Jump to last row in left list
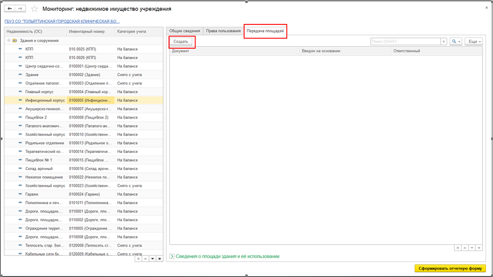Image resolution: width=493 pixels, height=277 pixels. pos(160,259)
